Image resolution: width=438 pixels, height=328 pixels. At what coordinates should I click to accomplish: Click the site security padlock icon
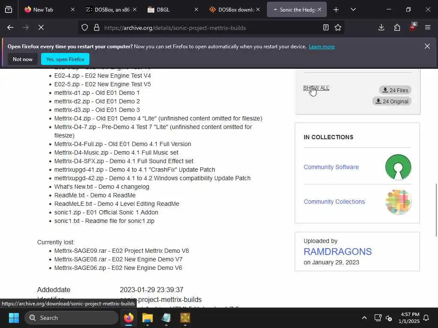point(97,28)
